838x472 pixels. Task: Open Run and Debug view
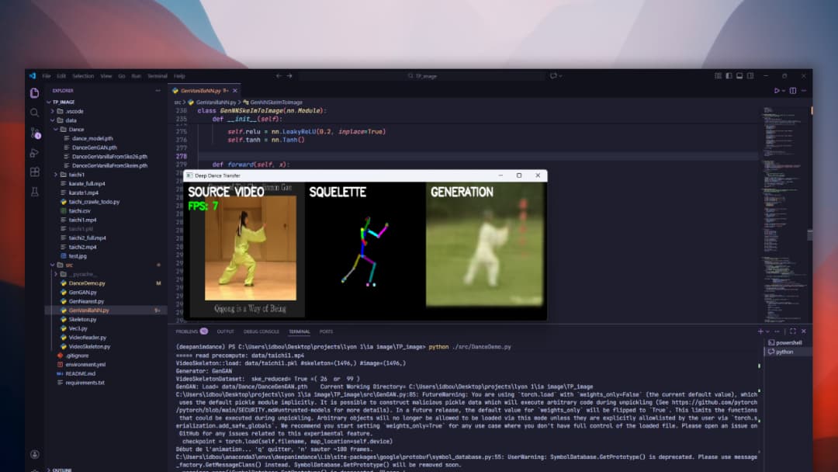[34, 153]
